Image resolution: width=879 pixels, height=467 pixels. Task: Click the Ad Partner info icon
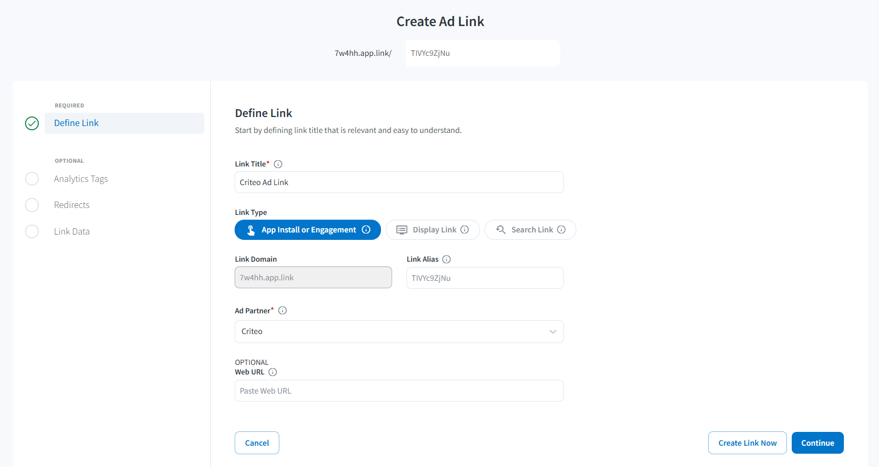point(283,310)
